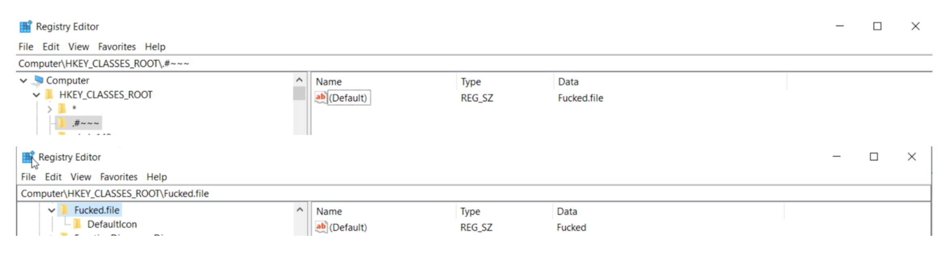Click the Name column header
The image size is (944, 254).
[329, 81]
